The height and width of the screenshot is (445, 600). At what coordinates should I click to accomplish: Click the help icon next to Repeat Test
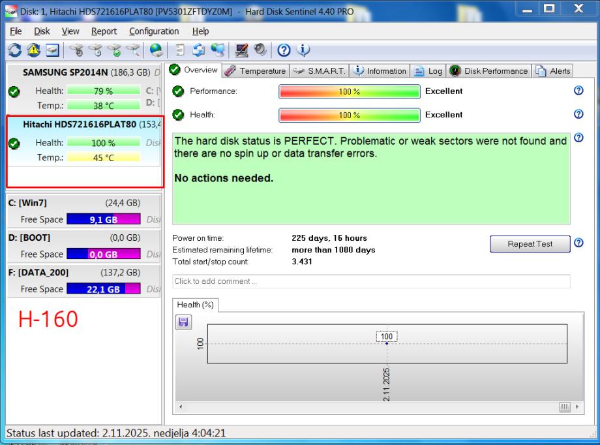pyautogui.click(x=578, y=243)
